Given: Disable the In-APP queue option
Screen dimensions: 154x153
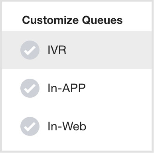Looking at the screenshot, I should 30,88.
